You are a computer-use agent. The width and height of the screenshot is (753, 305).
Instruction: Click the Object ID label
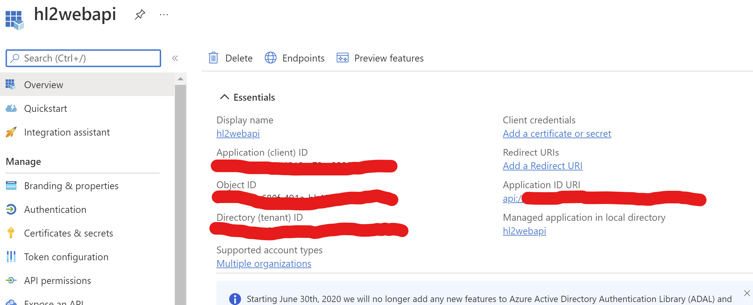(236, 185)
